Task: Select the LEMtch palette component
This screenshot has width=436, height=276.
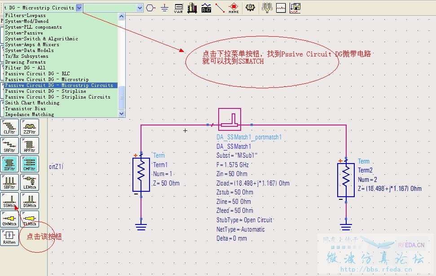Action: click(30, 182)
